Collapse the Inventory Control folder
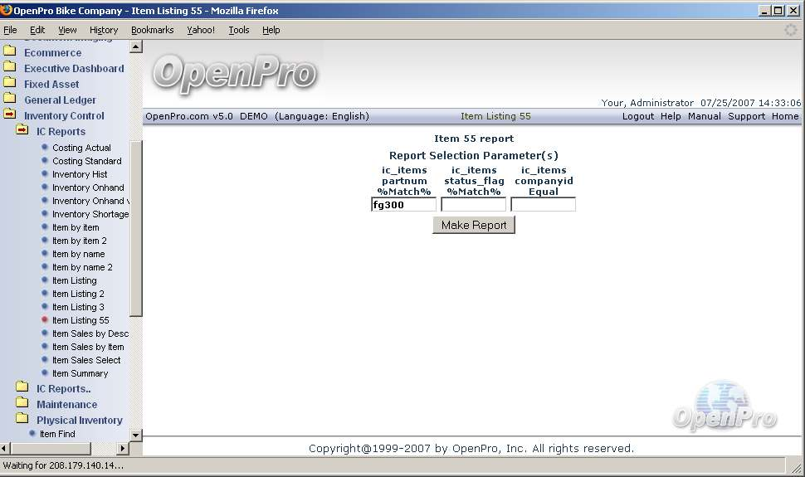This screenshot has width=805, height=477. pyautogui.click(x=10, y=115)
